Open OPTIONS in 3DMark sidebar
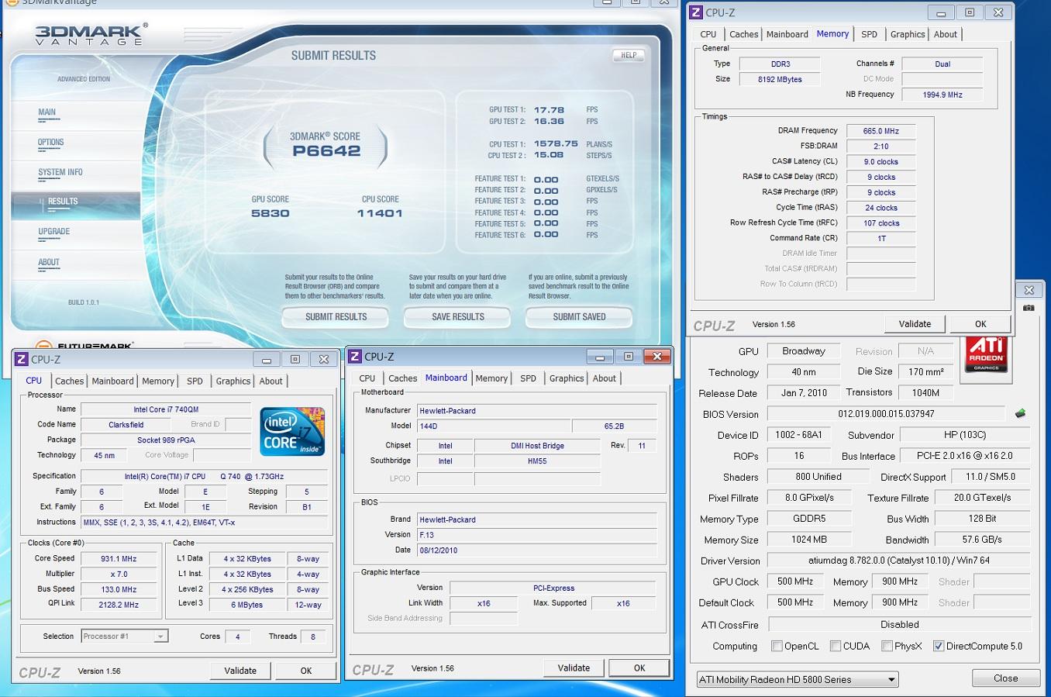Image resolution: width=1051 pixels, height=697 pixels. [x=51, y=143]
